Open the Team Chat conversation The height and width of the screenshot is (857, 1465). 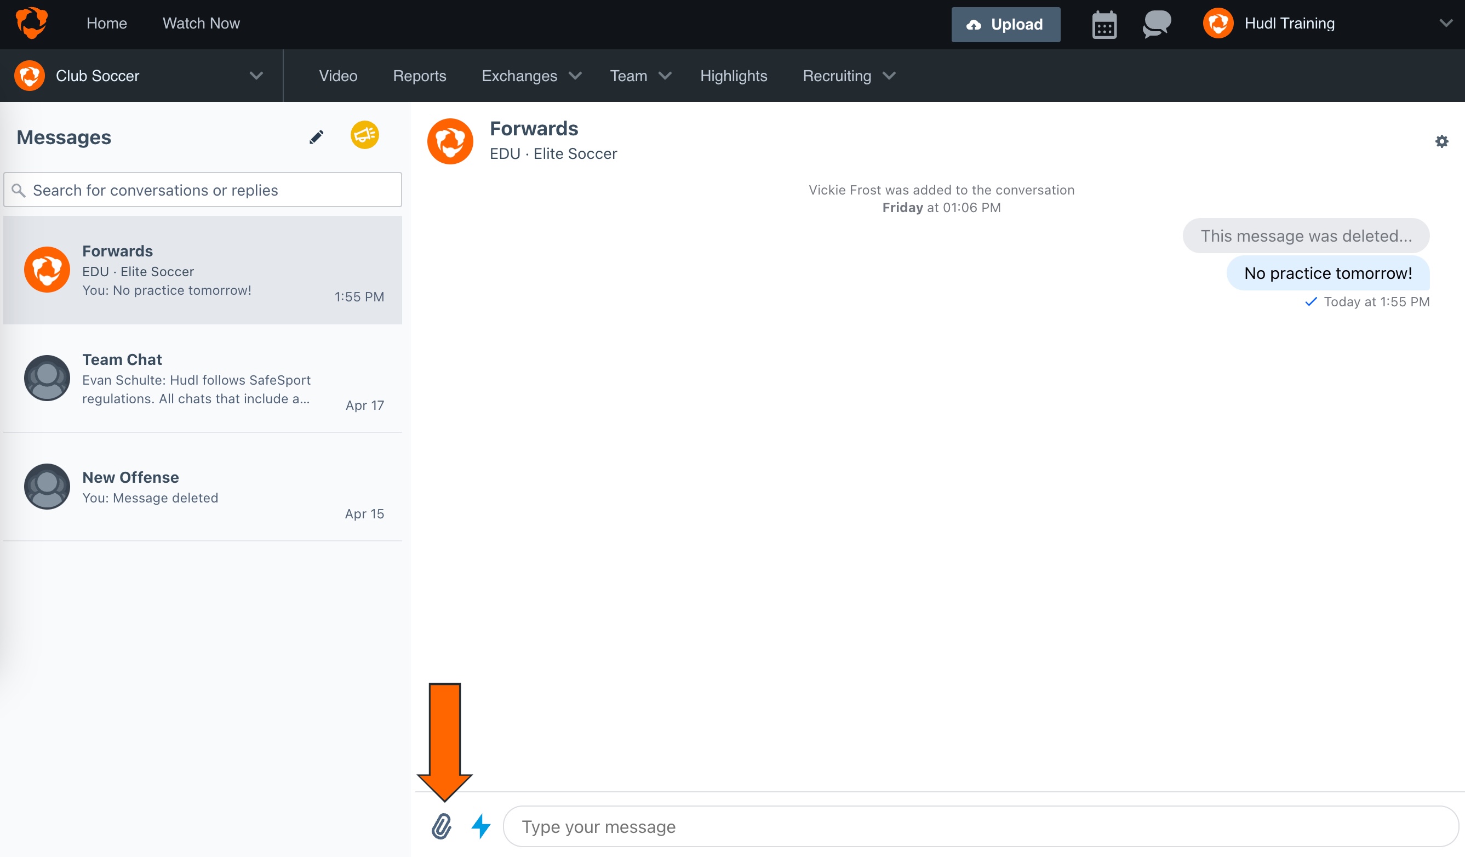pyautogui.click(x=202, y=379)
